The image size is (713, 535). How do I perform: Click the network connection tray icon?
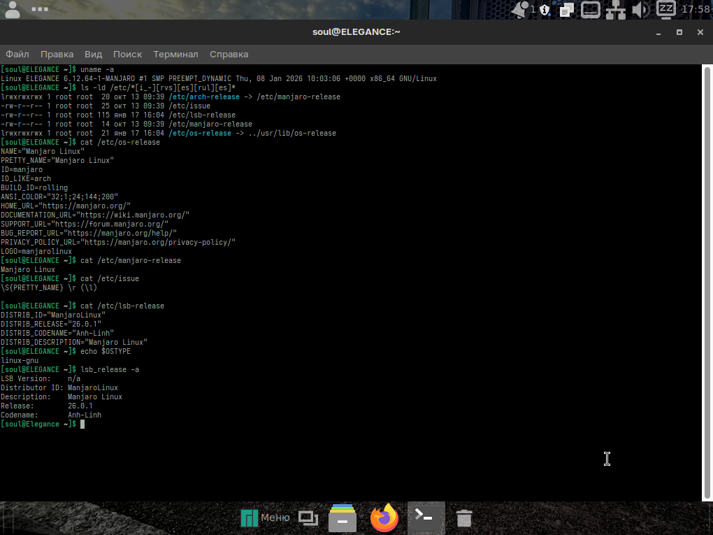coord(615,10)
